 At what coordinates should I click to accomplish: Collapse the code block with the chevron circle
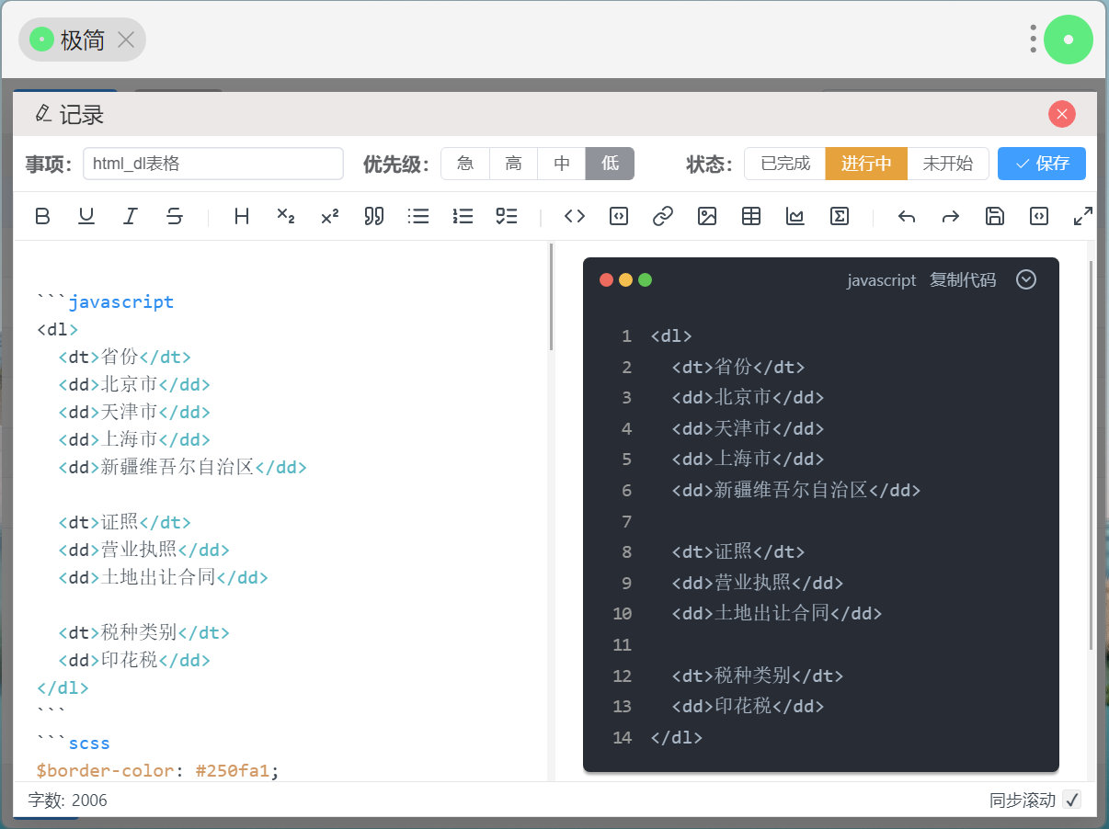click(x=1026, y=279)
